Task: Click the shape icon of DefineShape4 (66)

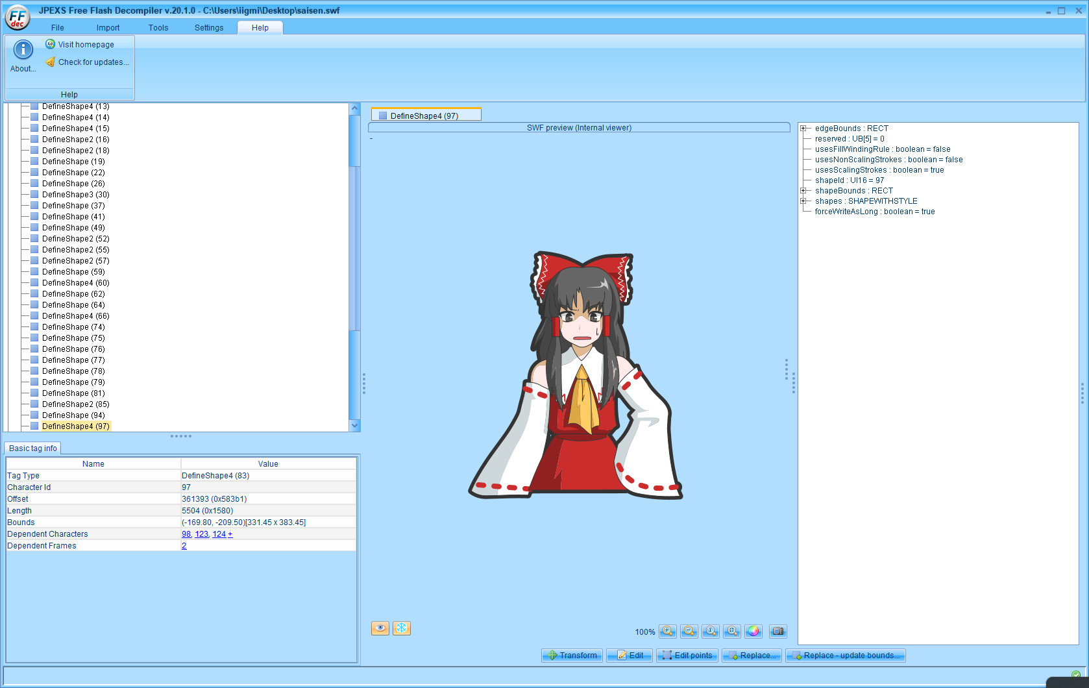Action: click(x=34, y=316)
